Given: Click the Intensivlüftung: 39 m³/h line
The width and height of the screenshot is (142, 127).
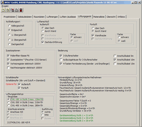Looking at the screenshot, I should tap(71, 85).
